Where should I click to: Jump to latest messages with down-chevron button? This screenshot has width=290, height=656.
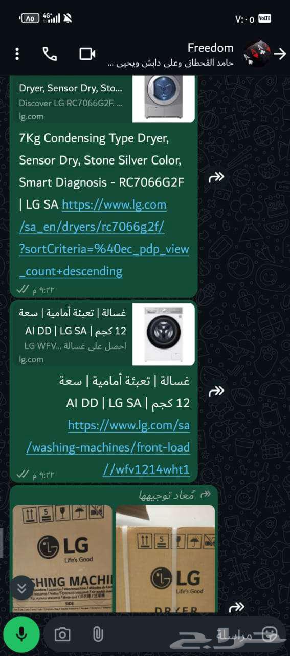[21, 588]
